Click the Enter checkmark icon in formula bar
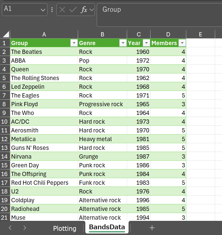This screenshot has height=235, width=222. (73, 10)
